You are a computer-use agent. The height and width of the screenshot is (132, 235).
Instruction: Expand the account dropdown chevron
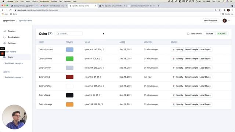coord(229,21)
